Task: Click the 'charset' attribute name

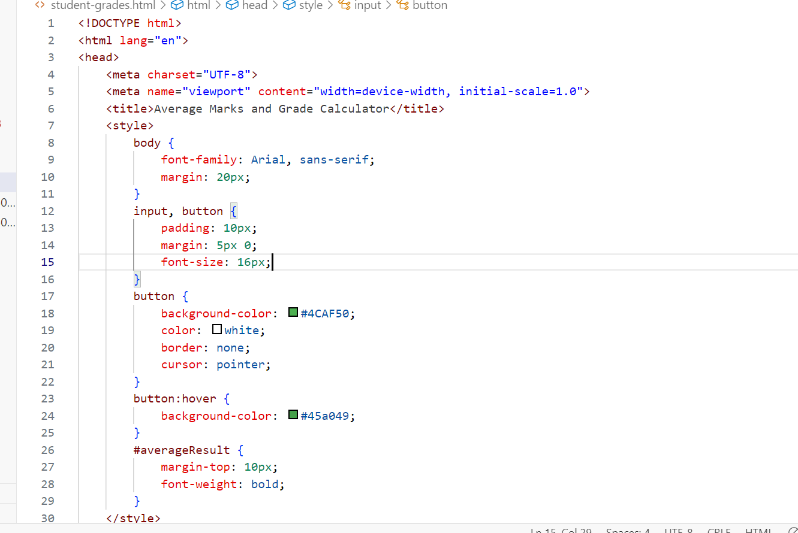Action: (171, 74)
